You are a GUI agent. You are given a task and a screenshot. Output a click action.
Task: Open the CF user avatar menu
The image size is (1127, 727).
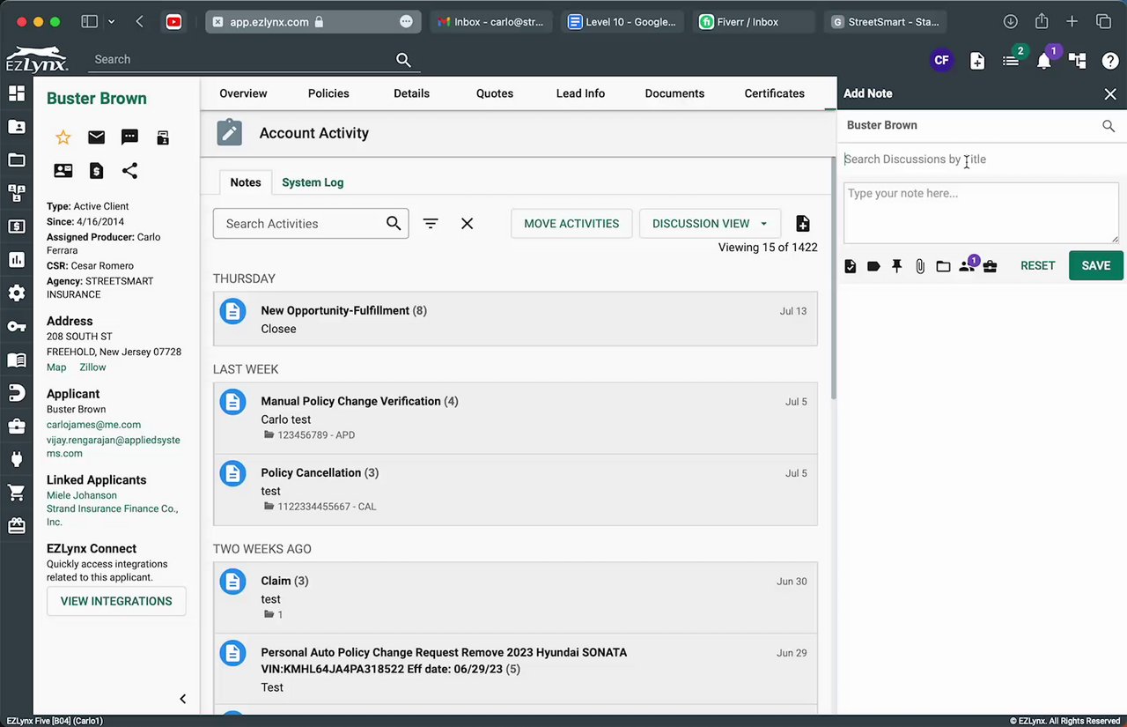point(942,60)
